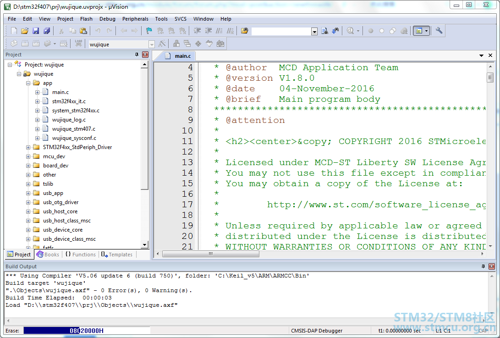Close the main.c editor tab

pos(490,55)
